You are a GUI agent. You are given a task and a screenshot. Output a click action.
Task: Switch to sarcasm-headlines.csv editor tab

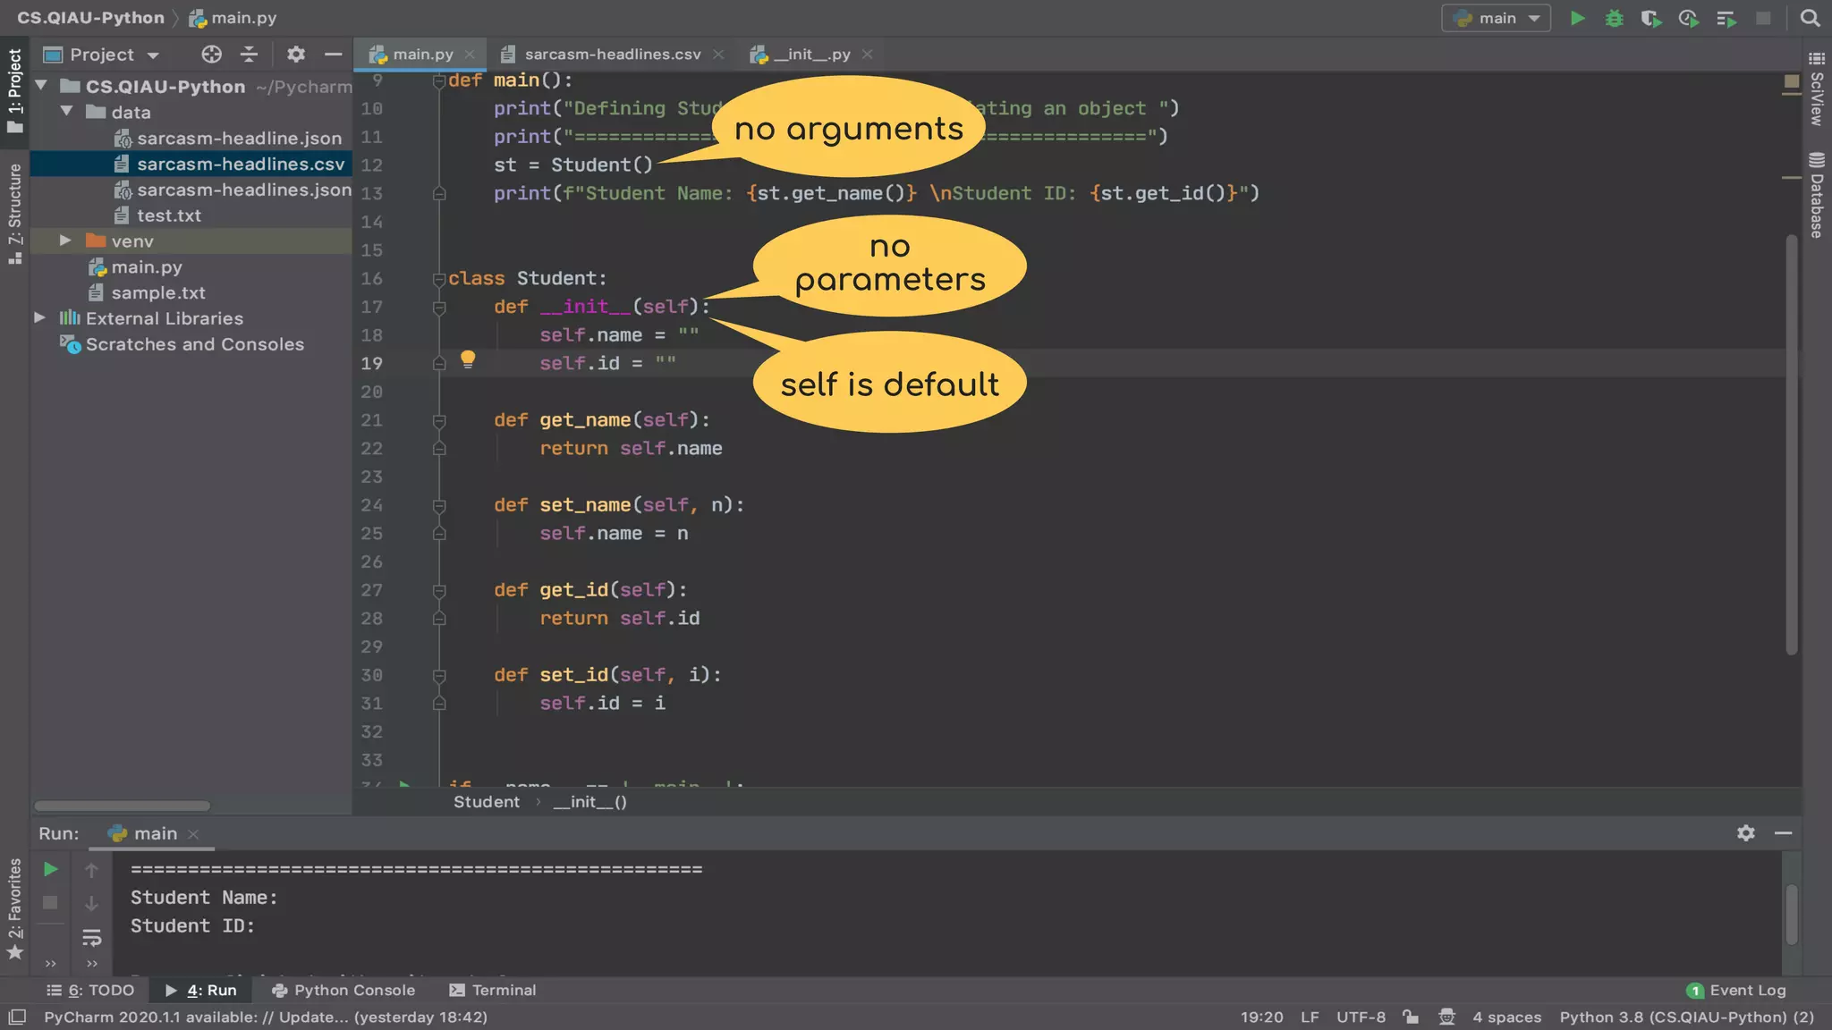(612, 55)
